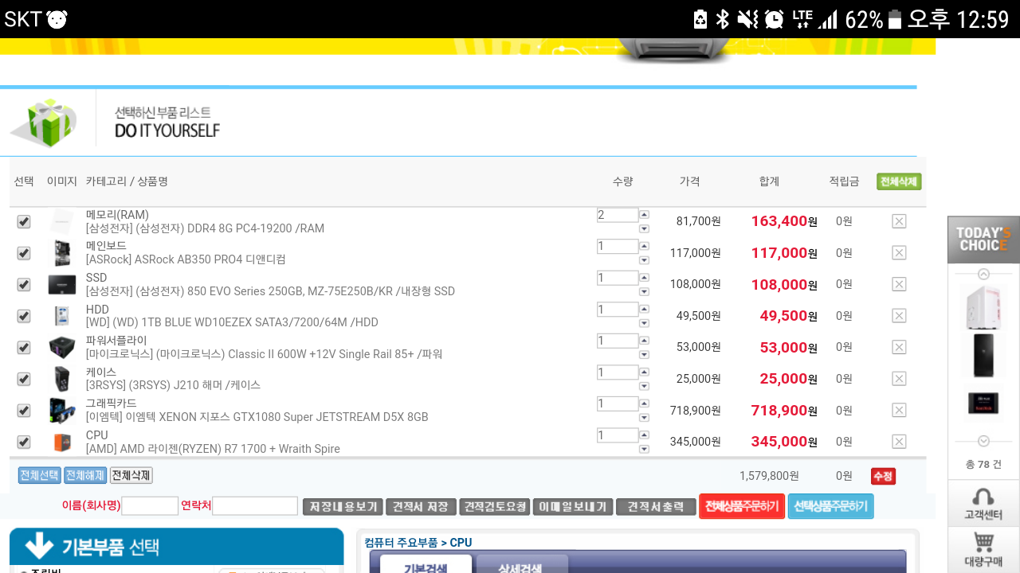1020x573 pixels.
Task: Open the GTX1080 Super JETSTREAM product name
Action: coord(257,417)
